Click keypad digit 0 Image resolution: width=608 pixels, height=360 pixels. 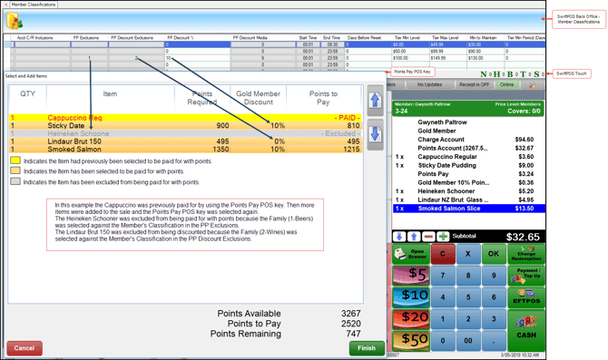pyautogui.click(x=443, y=341)
